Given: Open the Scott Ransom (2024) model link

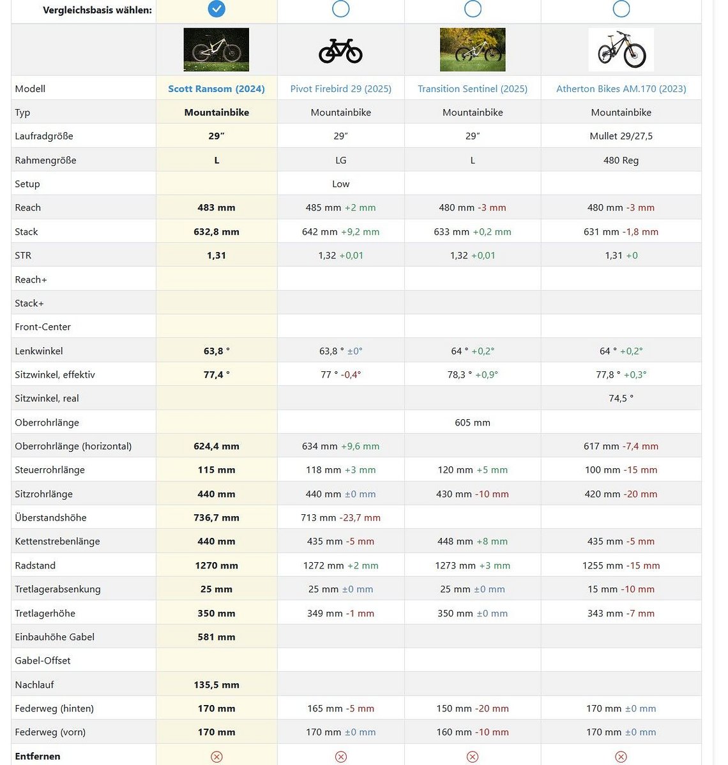Looking at the screenshot, I should coord(216,89).
